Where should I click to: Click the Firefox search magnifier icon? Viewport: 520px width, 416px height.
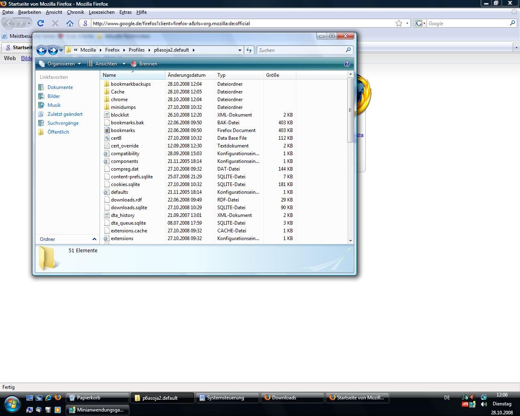(x=513, y=23)
